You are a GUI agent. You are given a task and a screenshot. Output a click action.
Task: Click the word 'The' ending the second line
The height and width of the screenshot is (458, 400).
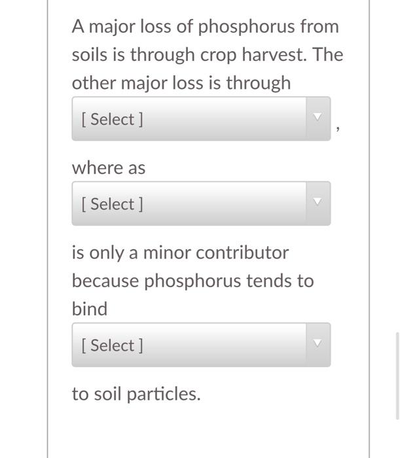(328, 55)
